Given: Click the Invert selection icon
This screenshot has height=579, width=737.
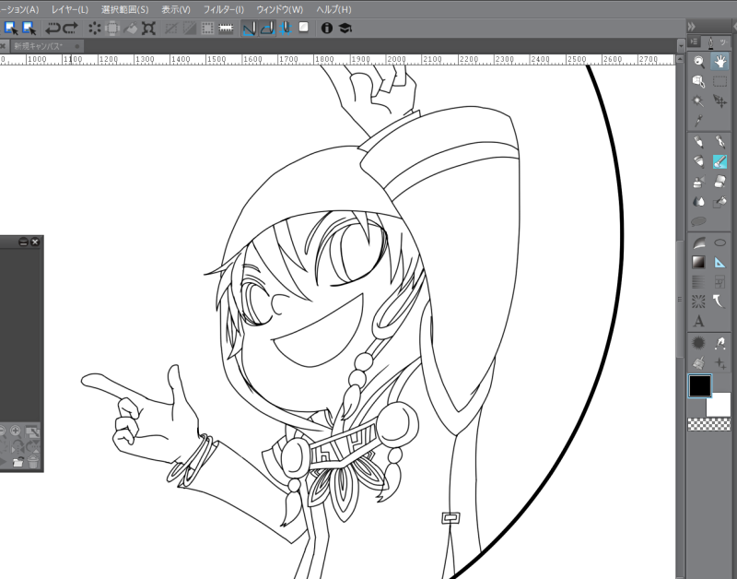Looking at the screenshot, I should click(x=190, y=29).
